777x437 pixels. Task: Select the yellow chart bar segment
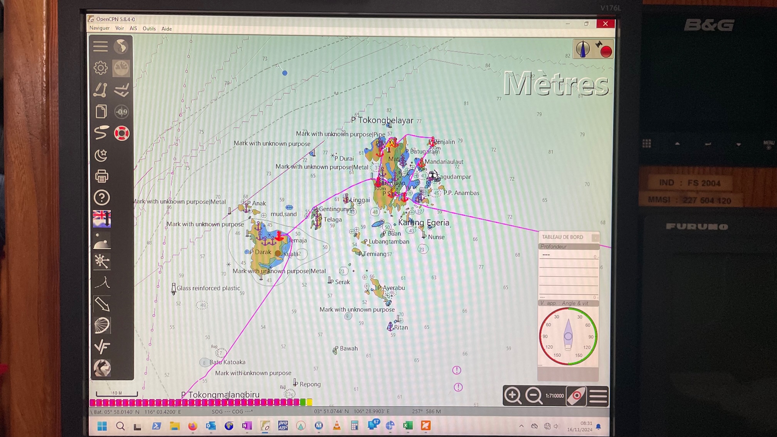pyautogui.click(x=309, y=402)
